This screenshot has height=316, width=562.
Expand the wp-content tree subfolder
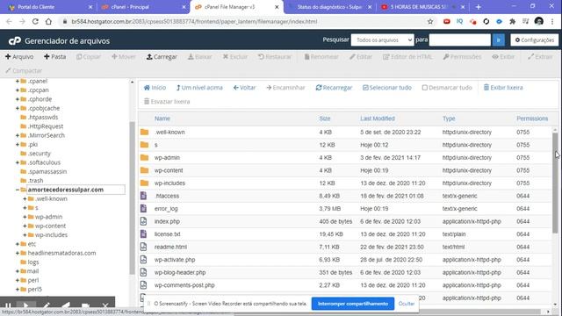[25, 226]
